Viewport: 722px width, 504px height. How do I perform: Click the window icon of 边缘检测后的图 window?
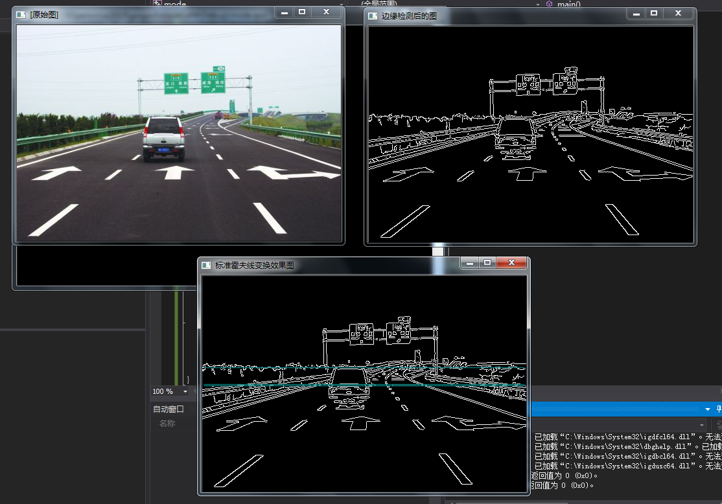[373, 16]
